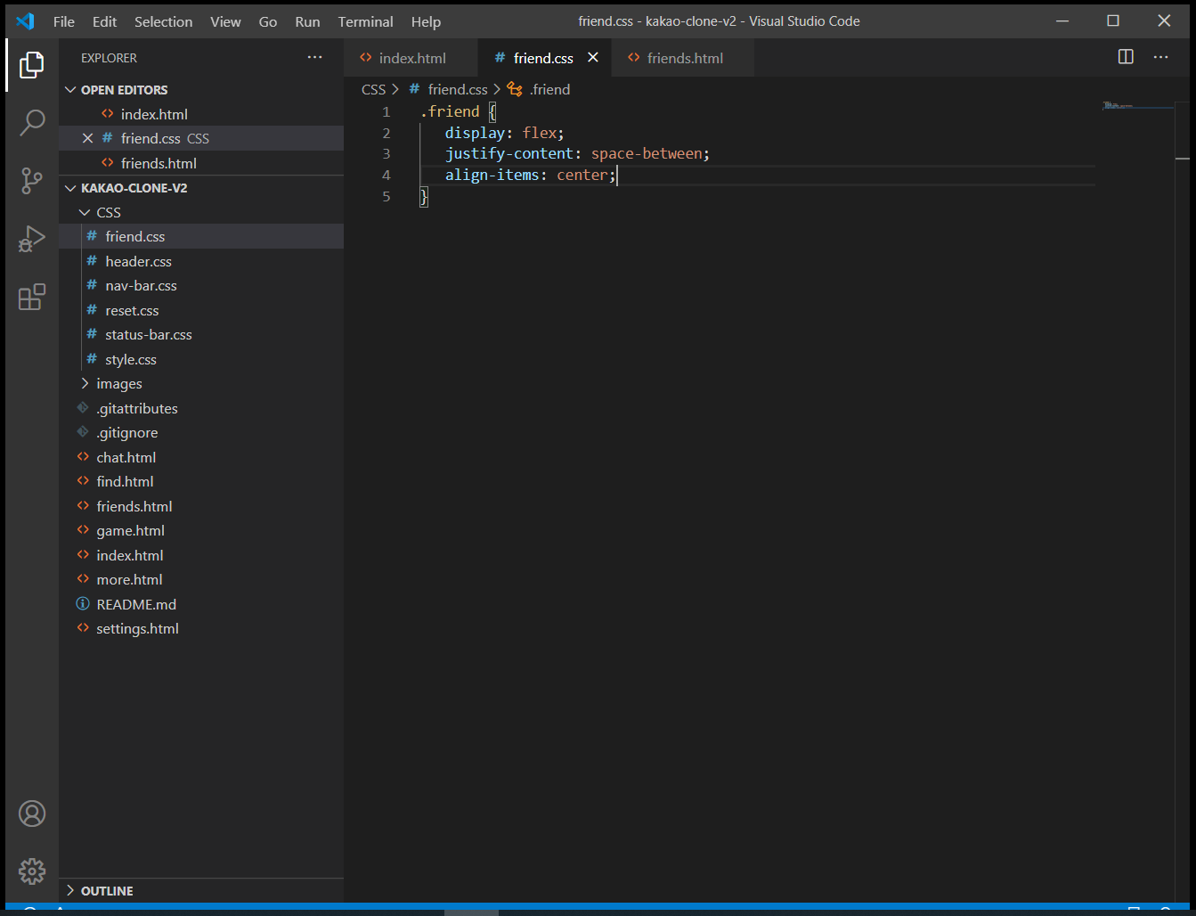Open .gitattributes file
Viewport: 1196px width, 916px height.
coord(201,408)
